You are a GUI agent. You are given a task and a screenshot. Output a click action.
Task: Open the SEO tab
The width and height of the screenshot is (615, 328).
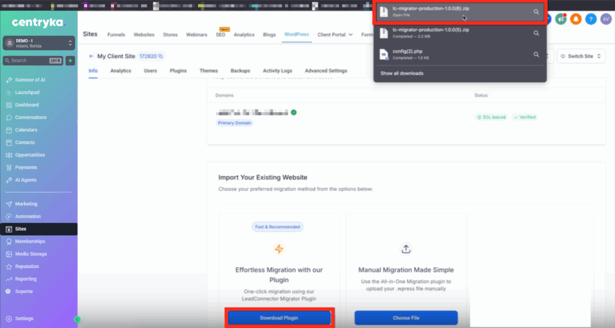[220, 35]
